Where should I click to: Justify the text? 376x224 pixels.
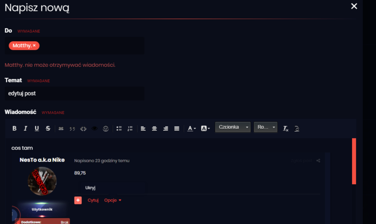(x=177, y=128)
